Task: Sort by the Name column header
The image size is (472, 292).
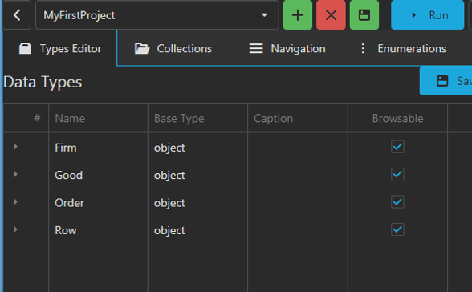Action: click(x=98, y=118)
